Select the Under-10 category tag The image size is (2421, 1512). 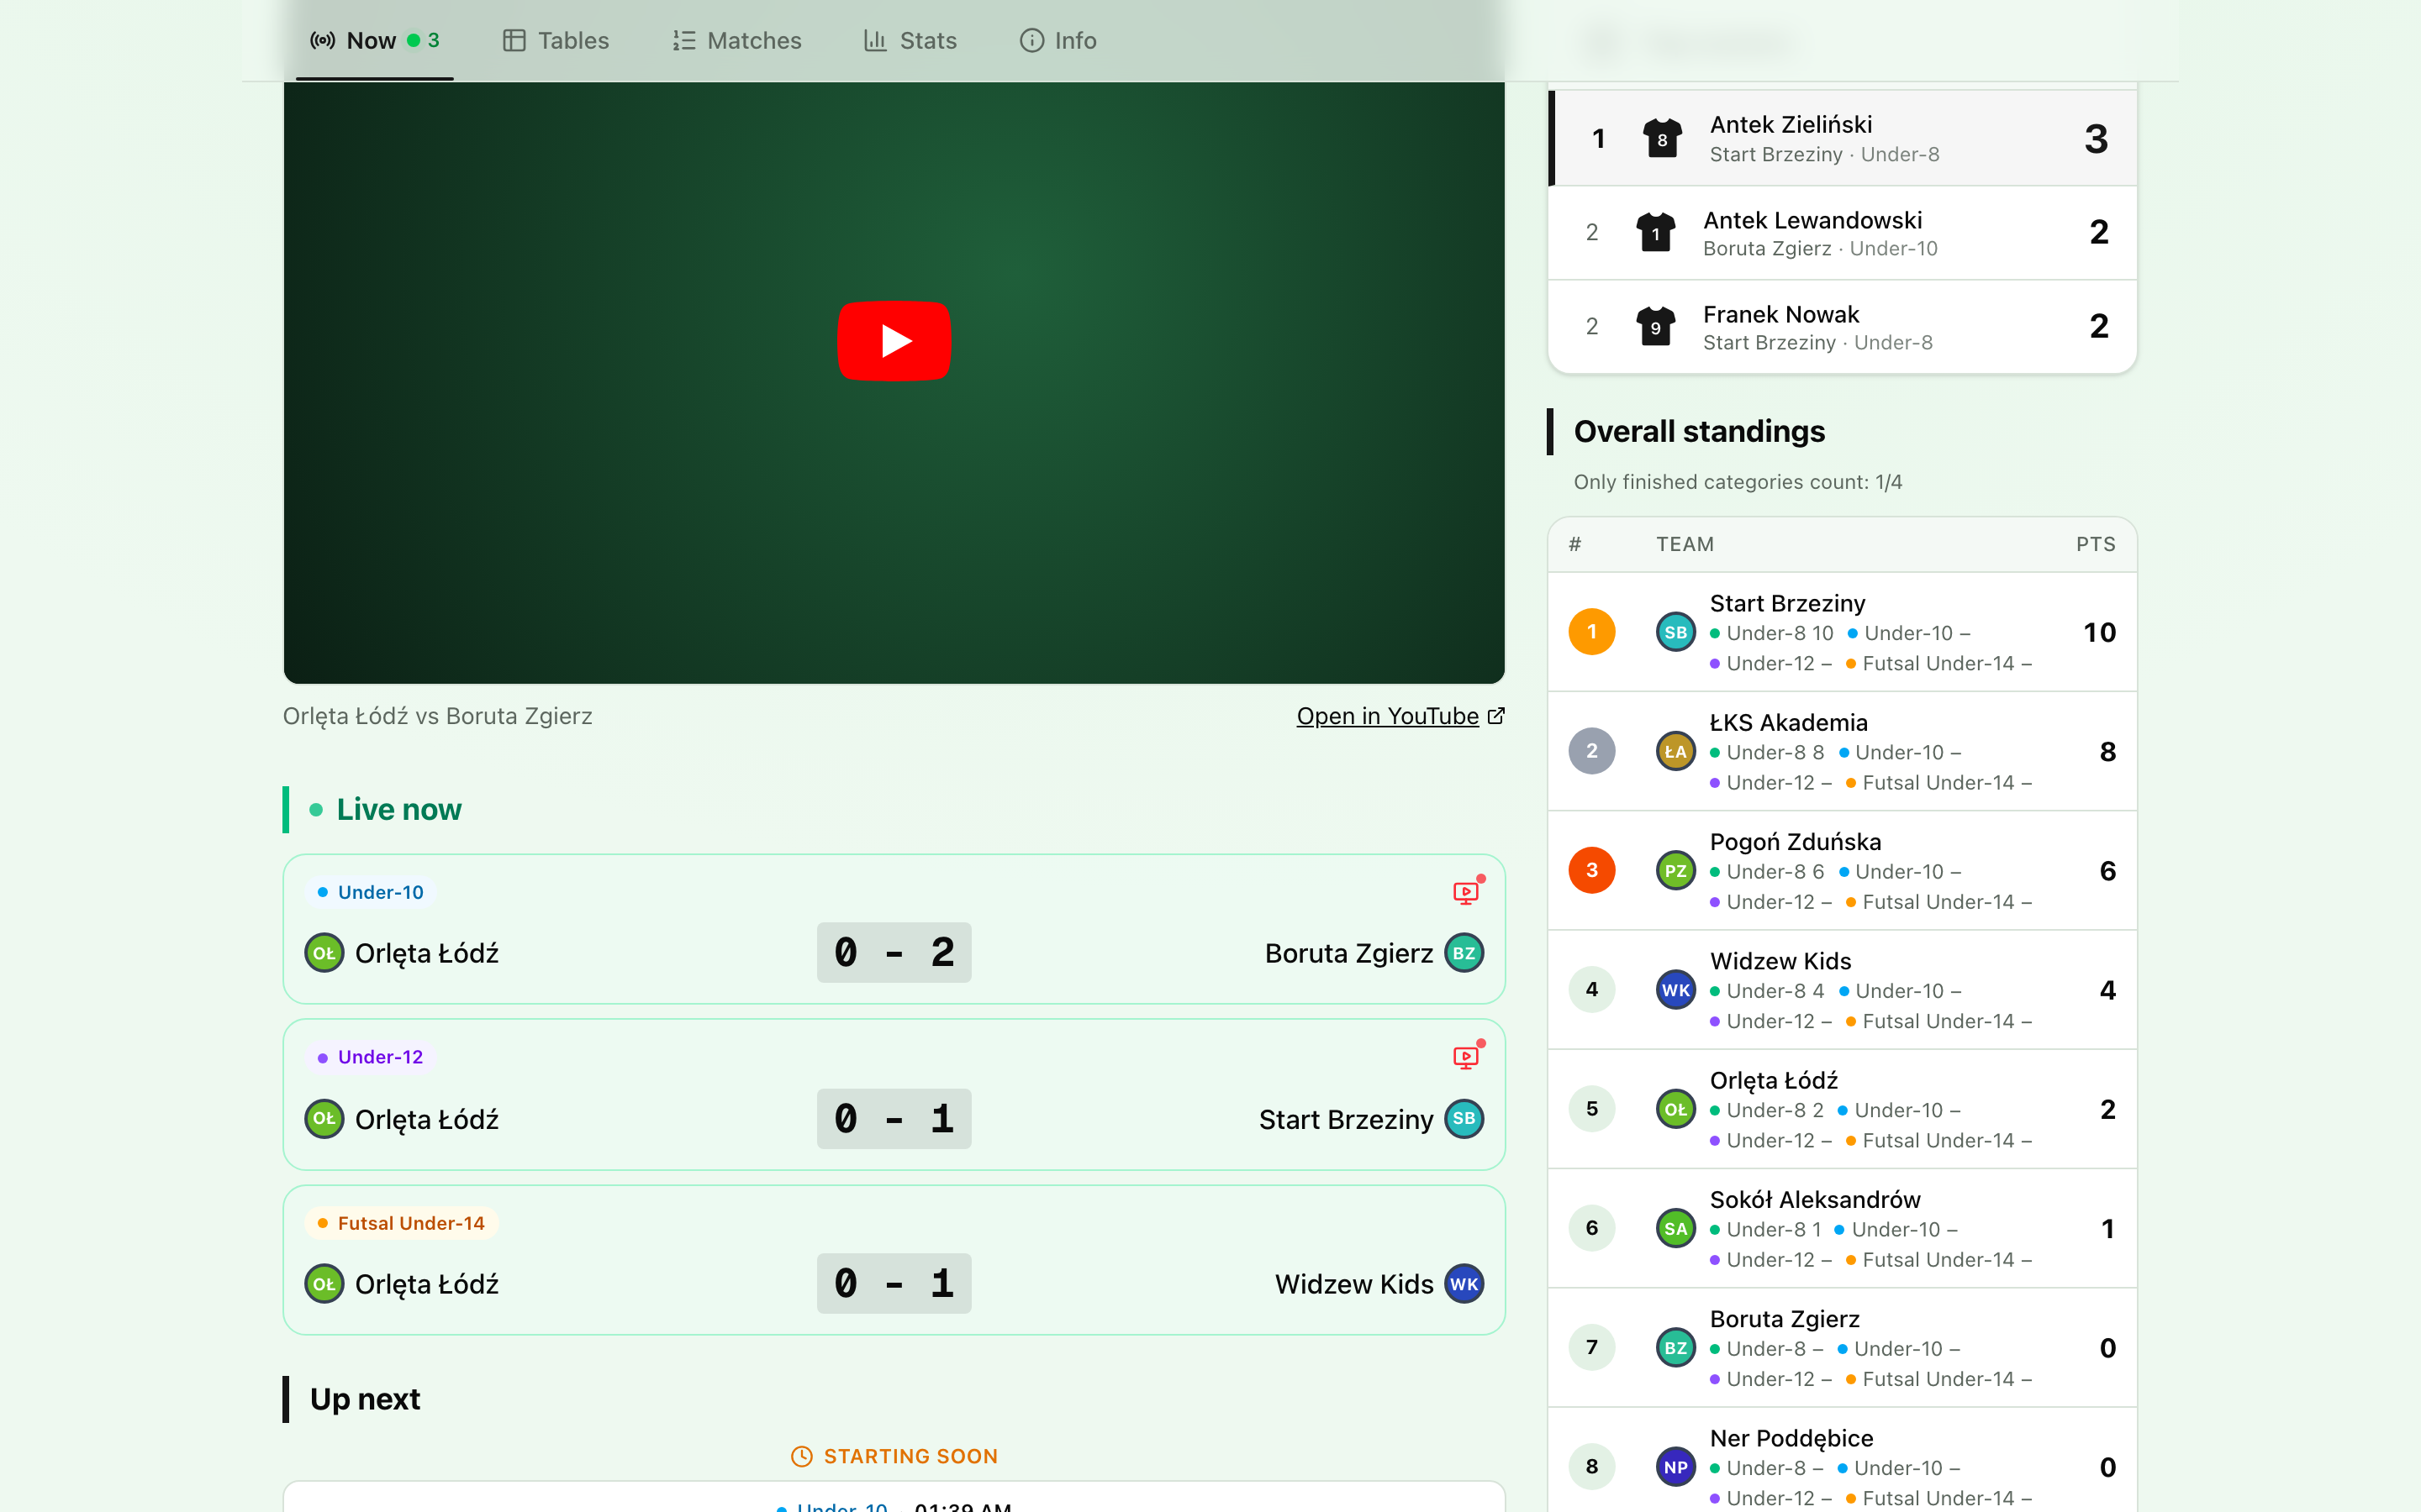point(370,892)
